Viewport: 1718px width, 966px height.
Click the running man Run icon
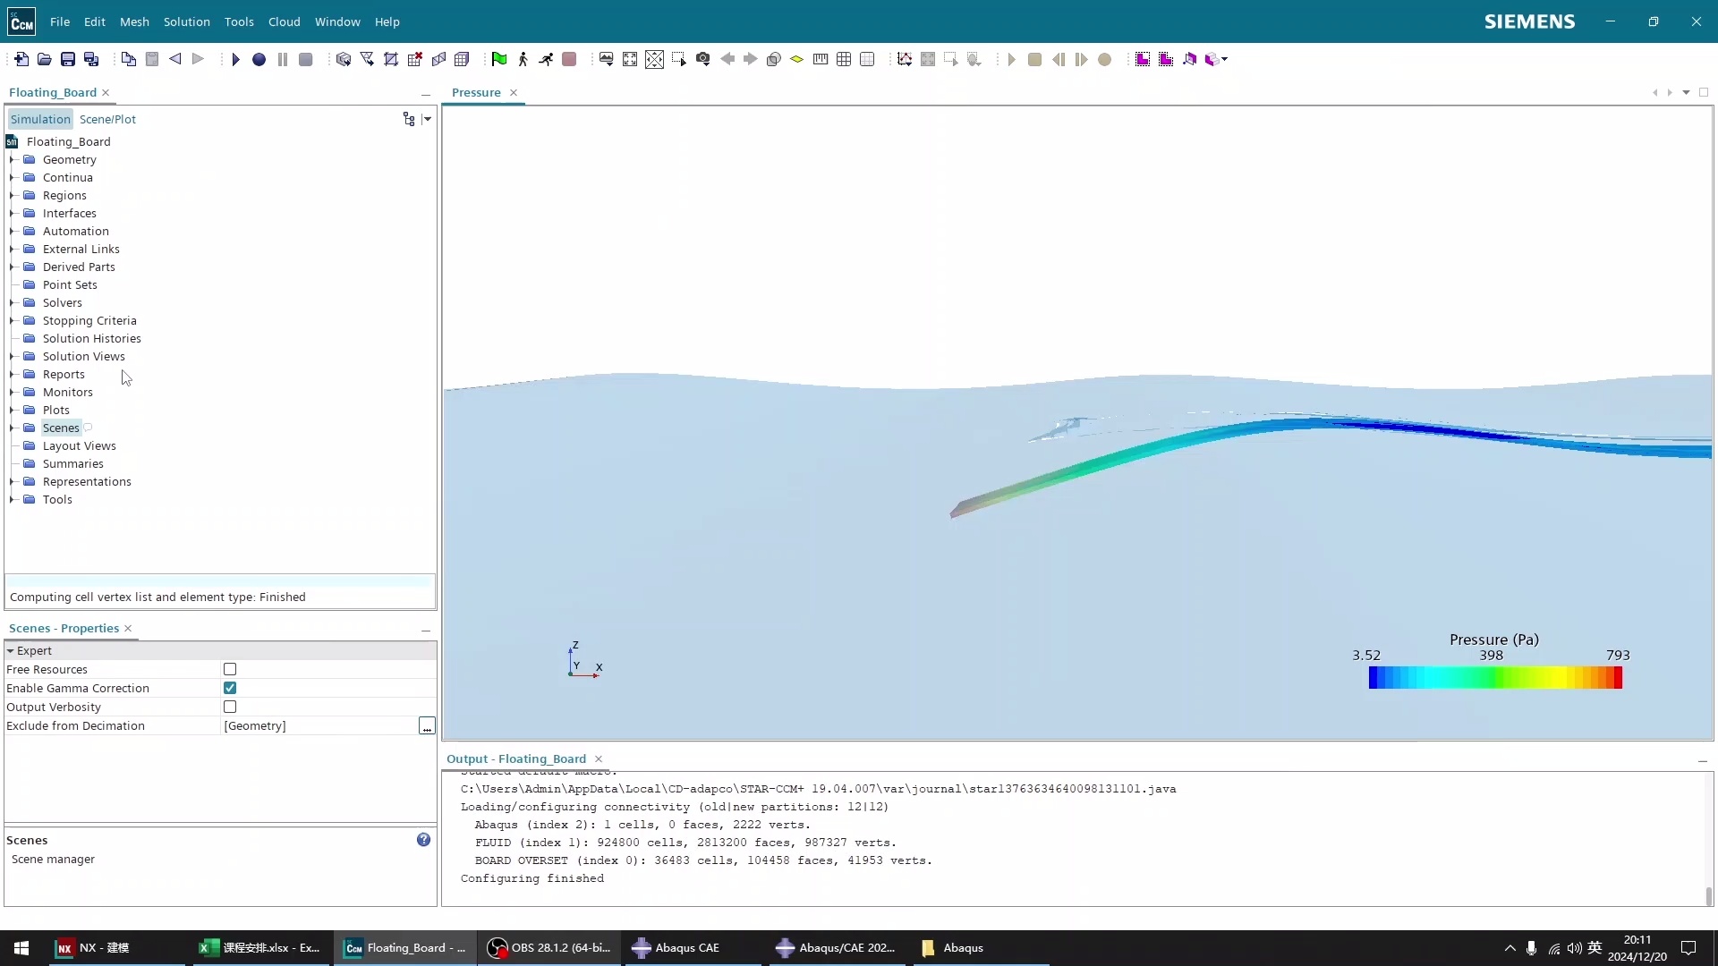click(546, 59)
